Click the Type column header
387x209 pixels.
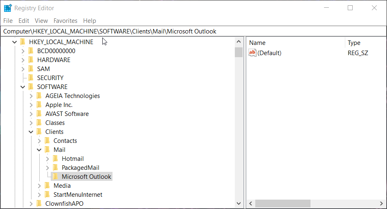[354, 42]
